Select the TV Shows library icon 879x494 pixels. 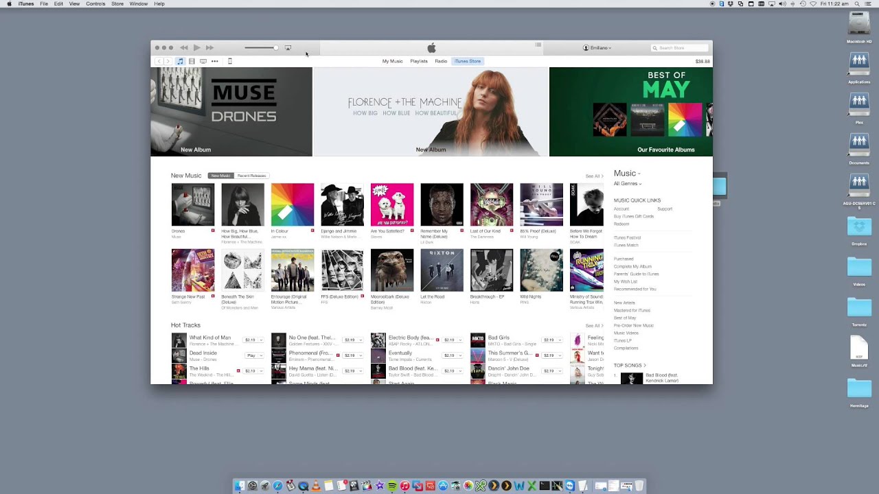coord(203,61)
